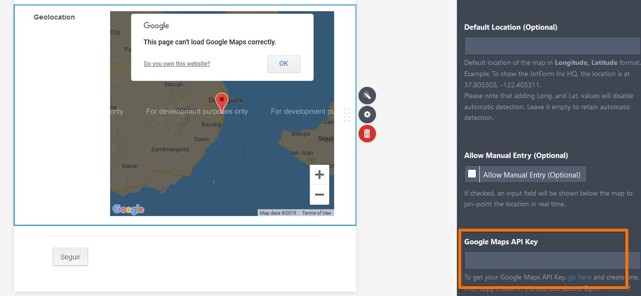Click the Google logo at map bottom-left
Viewport: 641px width, 296px height.
tap(128, 209)
